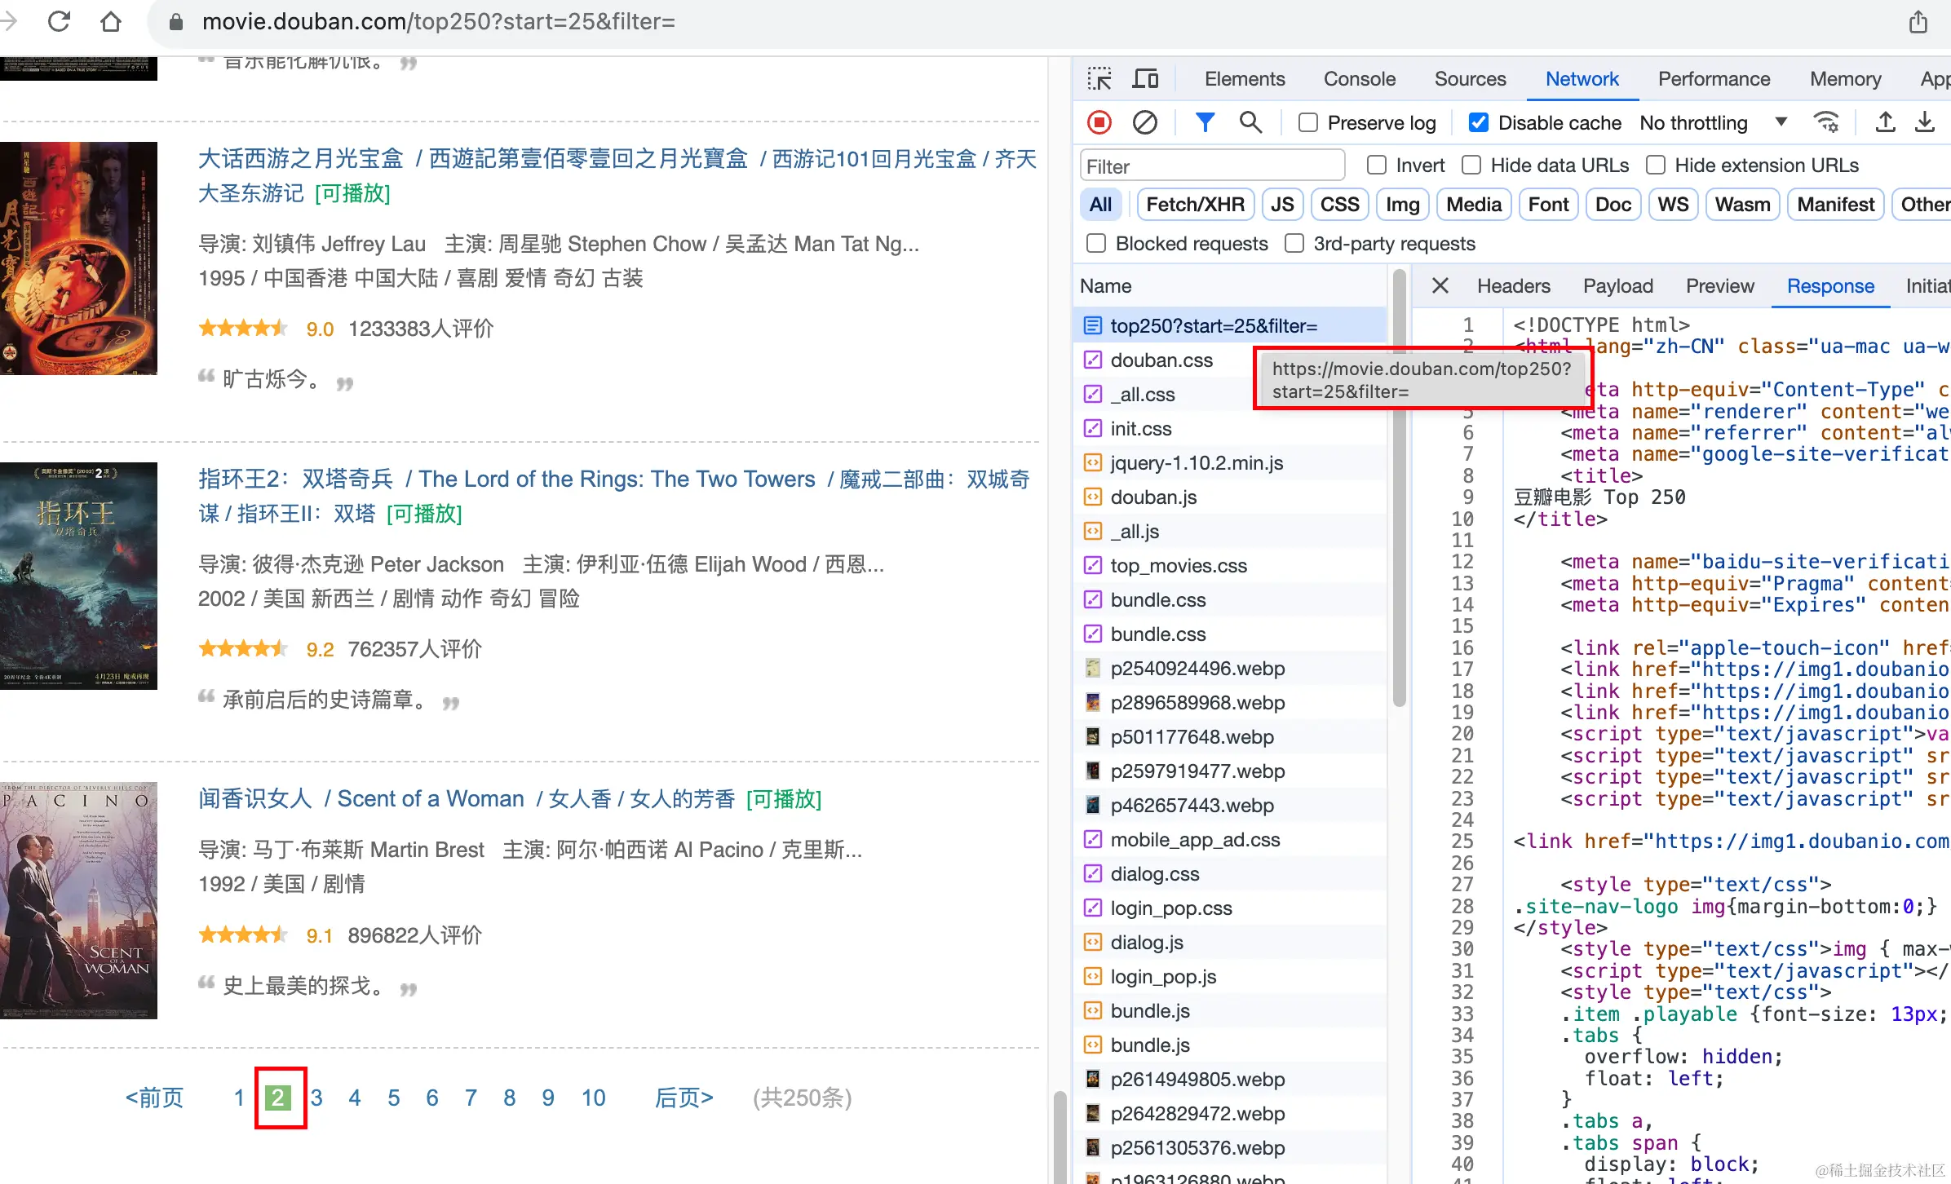Open the Sources tab
Screen dimensions: 1951x1184
(x=1471, y=79)
